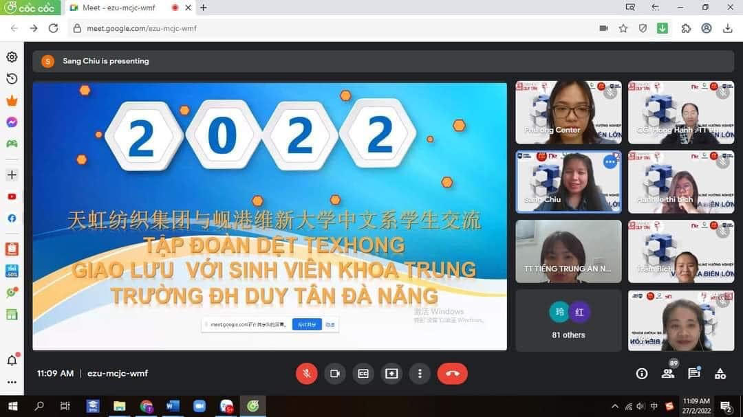Open Facebook from the sidebar
The image size is (743, 417).
tap(12, 218)
